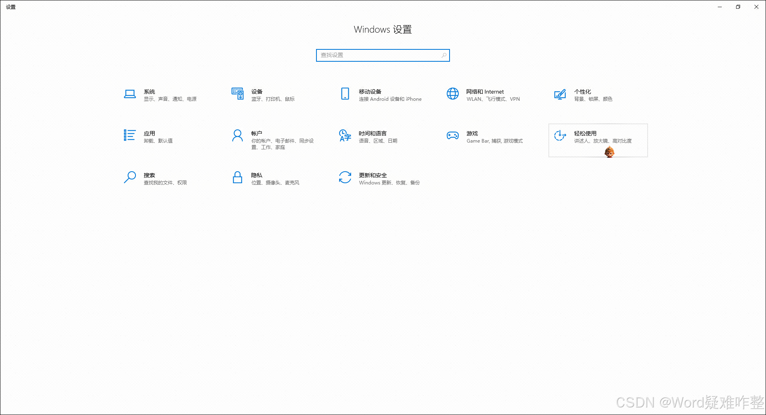This screenshot has width=766, height=415.
Task: Open the 隐私 padlock icon
Action: pyautogui.click(x=238, y=177)
